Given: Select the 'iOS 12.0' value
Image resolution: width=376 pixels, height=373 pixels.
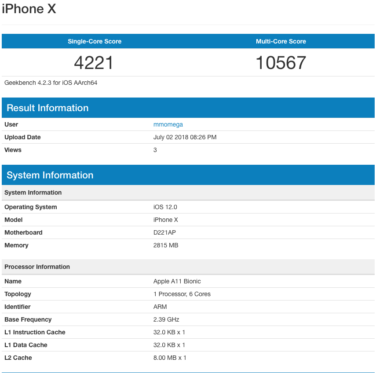Looking at the screenshot, I should click(x=165, y=207).
